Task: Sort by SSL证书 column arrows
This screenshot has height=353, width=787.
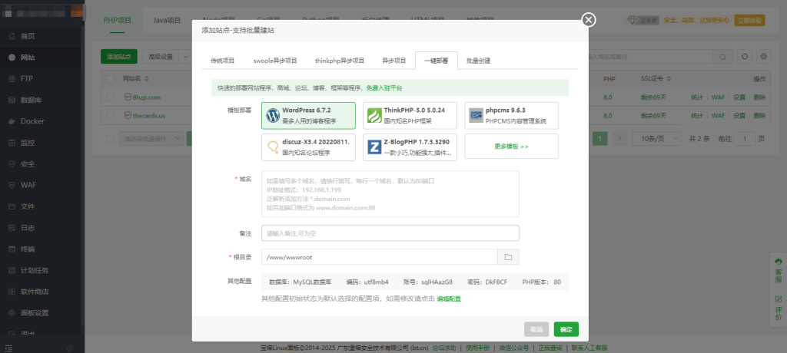Action: 669,79
